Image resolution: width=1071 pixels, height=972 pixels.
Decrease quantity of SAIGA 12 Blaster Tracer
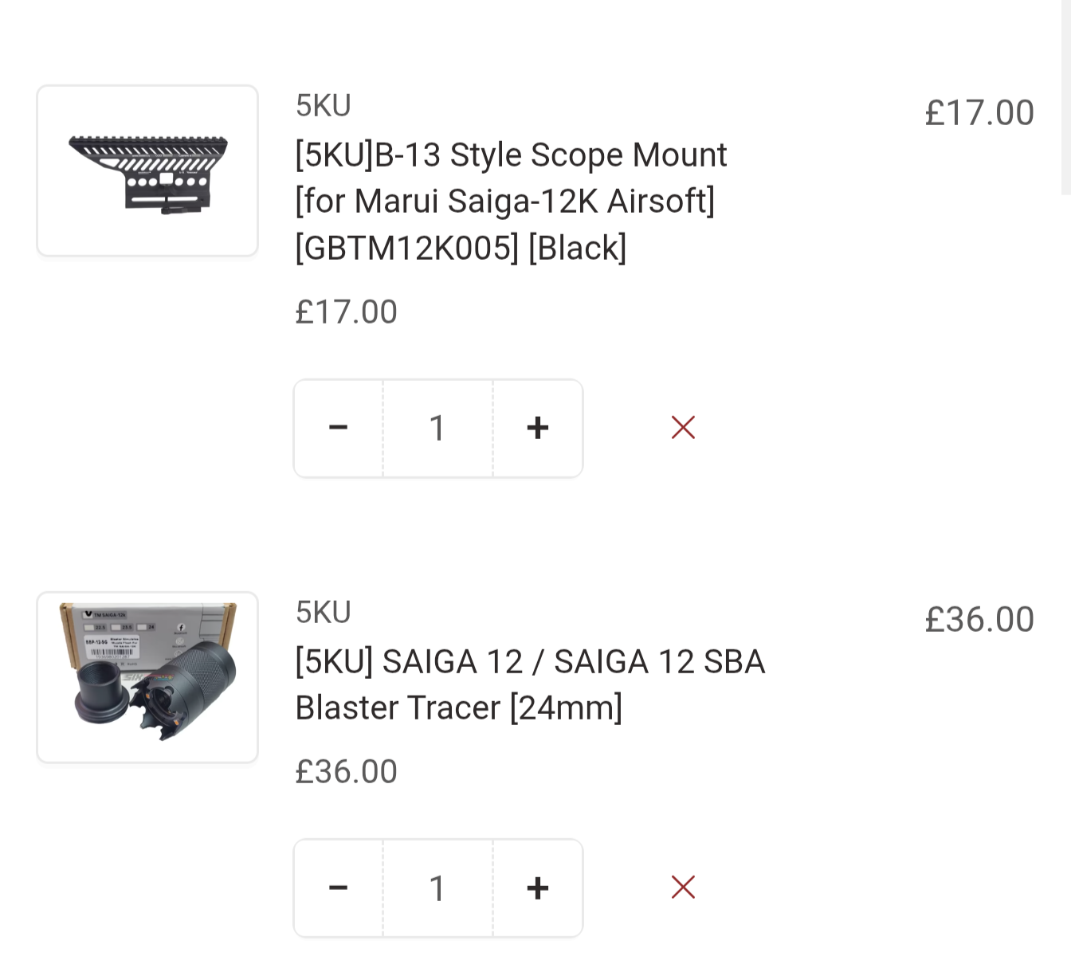click(339, 888)
